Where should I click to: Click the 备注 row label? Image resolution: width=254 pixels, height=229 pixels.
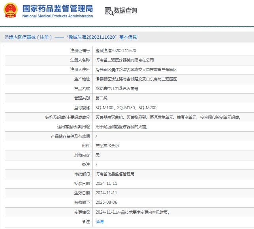[x=86, y=165]
